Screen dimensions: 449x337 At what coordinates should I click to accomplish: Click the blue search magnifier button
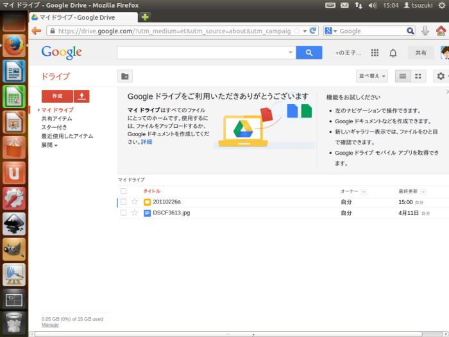point(309,53)
